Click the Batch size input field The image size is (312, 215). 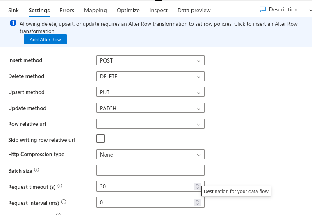coord(150,170)
